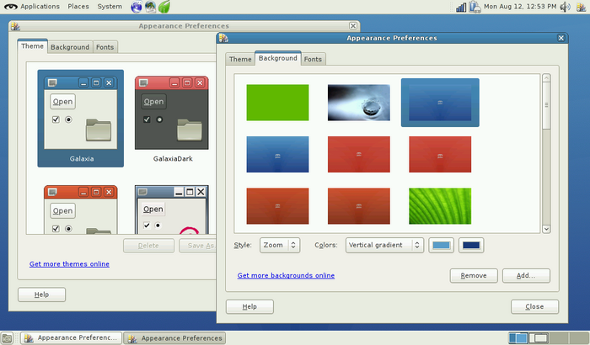This screenshot has height=345, width=590.
Task: Expand the Colors Vertical gradient dropdown
Action: tap(383, 245)
